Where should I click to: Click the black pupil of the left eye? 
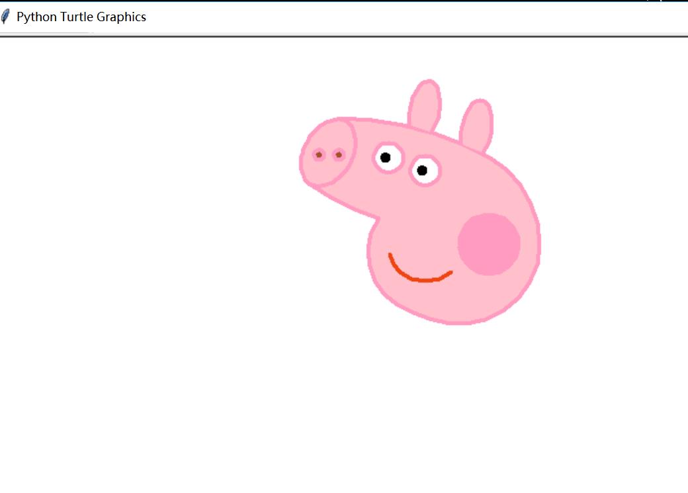click(385, 157)
